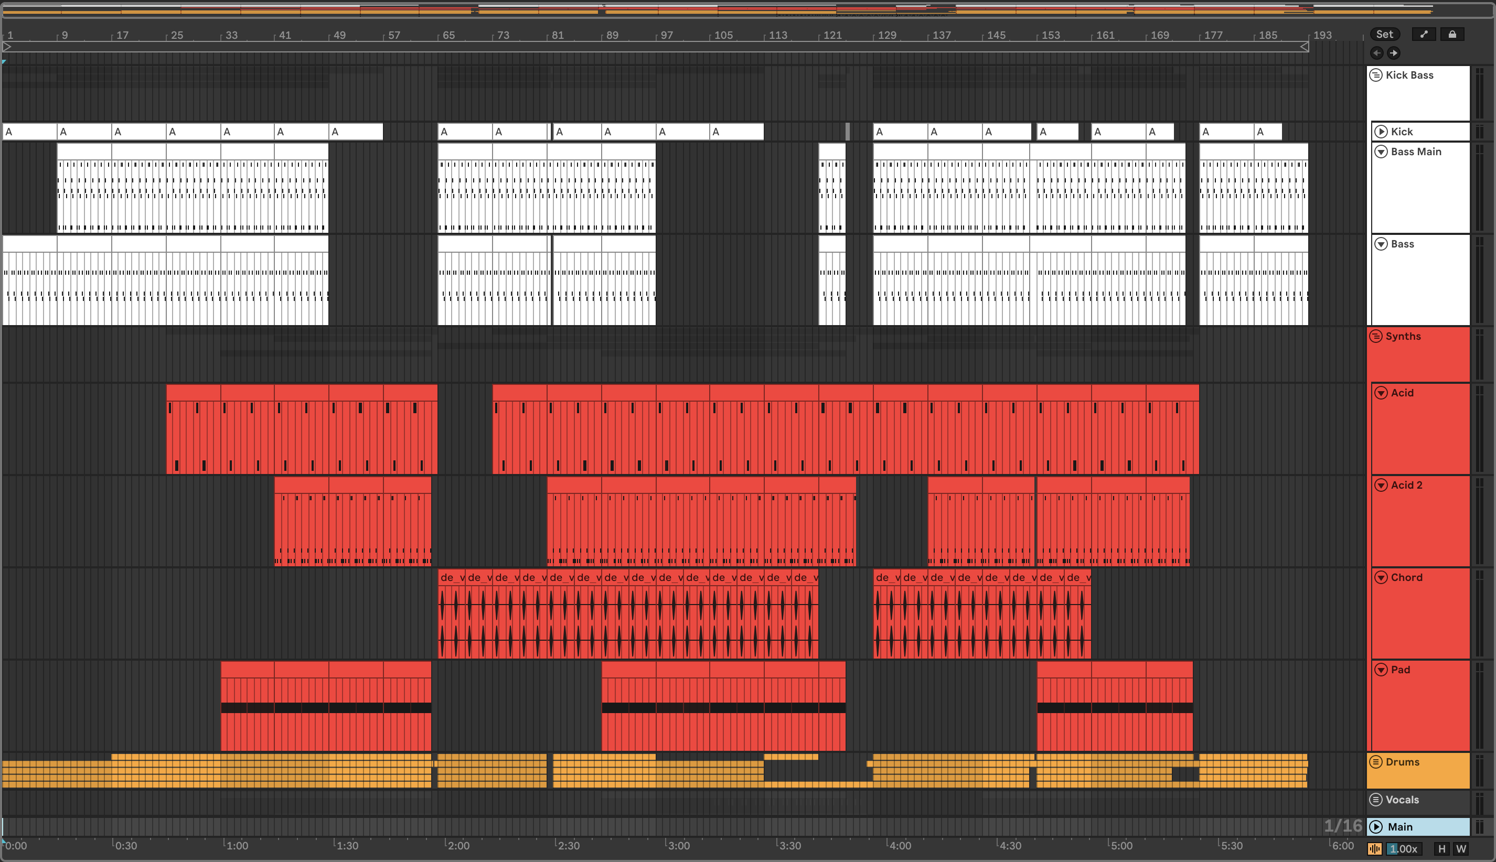The width and height of the screenshot is (1496, 862).
Task: Toggle the H optimize height button
Action: 1442,849
